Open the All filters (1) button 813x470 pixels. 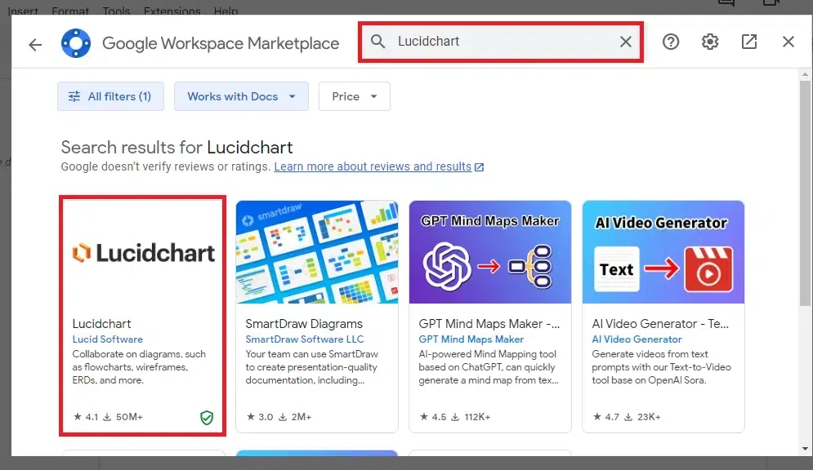pyautogui.click(x=110, y=96)
